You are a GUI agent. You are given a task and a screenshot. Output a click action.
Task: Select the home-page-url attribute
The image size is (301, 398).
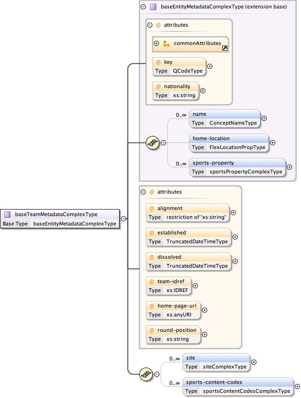[x=173, y=310]
